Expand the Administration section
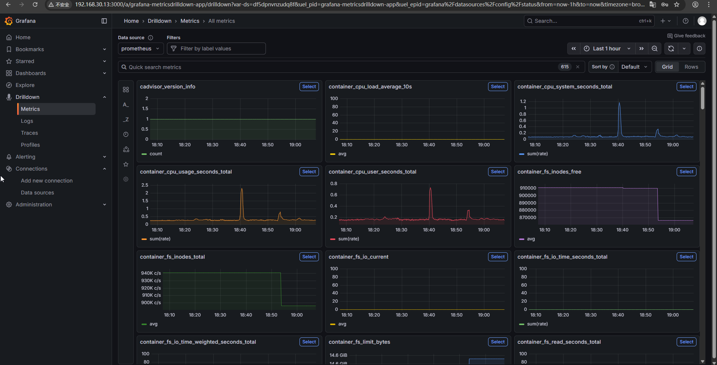717x365 pixels. [105, 205]
